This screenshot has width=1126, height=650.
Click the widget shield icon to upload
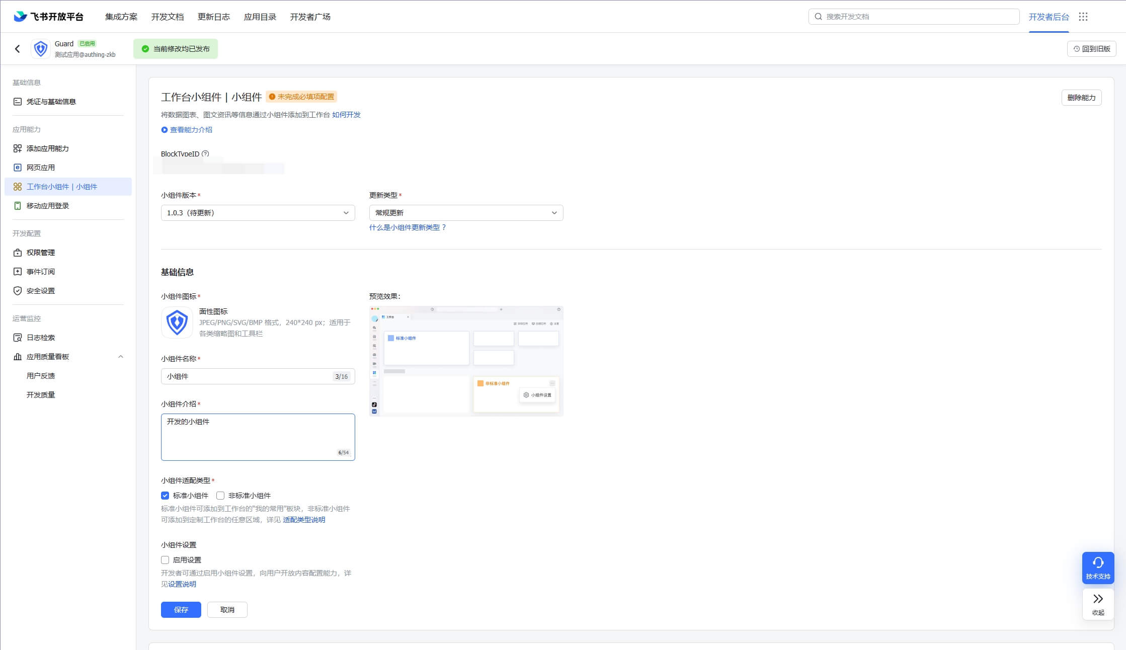click(177, 322)
